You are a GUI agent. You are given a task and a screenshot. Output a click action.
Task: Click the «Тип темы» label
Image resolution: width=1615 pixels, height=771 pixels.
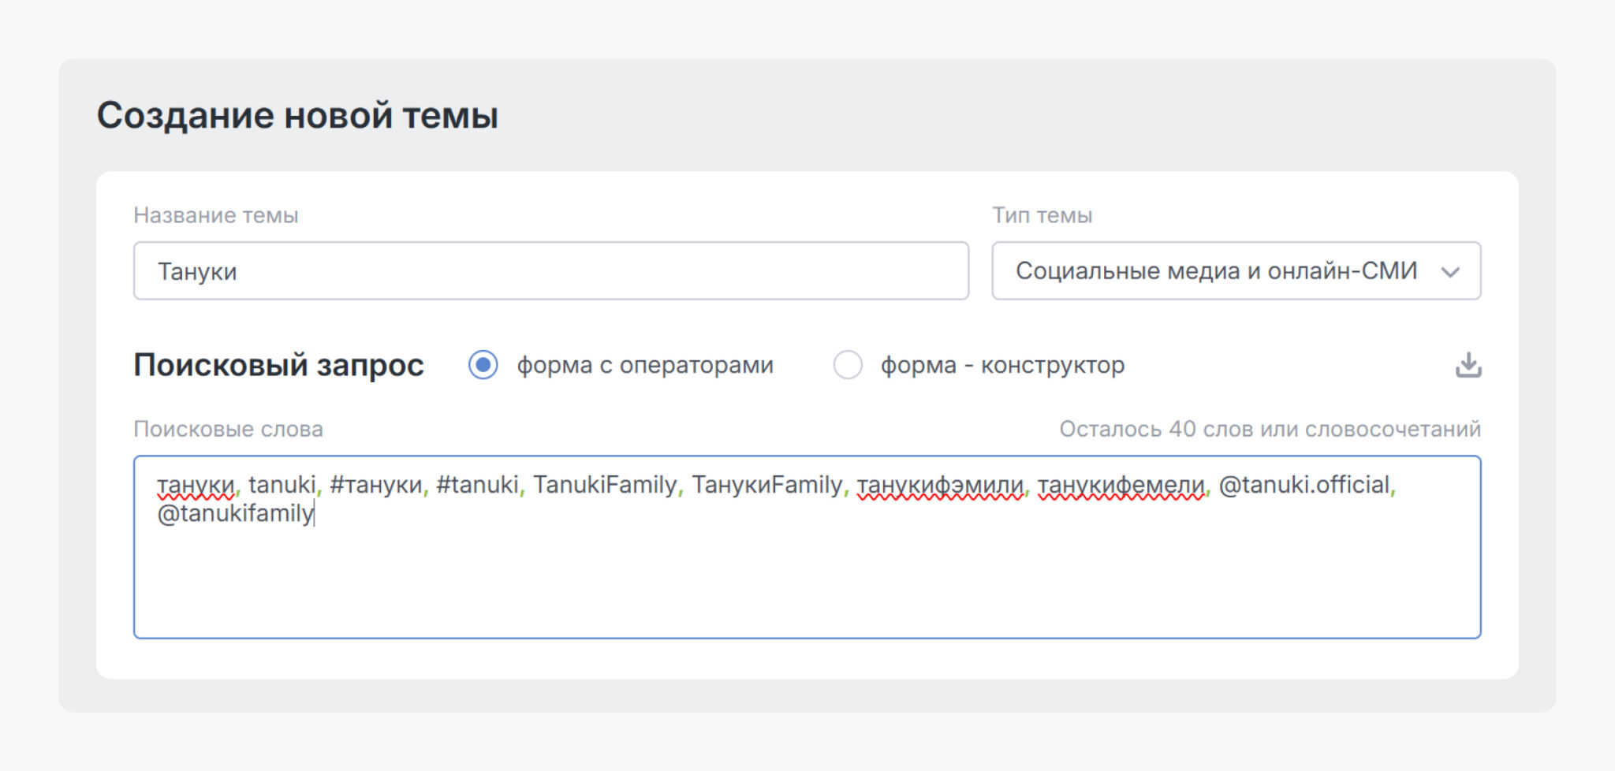[1042, 215]
